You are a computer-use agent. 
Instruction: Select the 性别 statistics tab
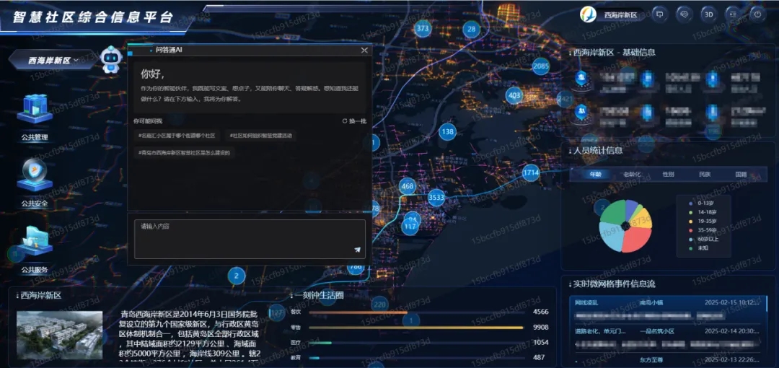(669, 175)
